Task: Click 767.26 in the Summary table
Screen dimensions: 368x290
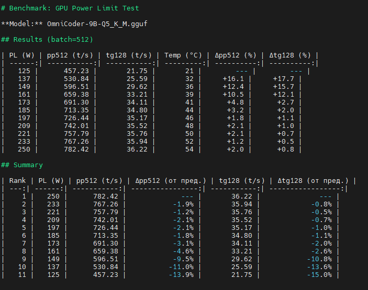Action: (106, 204)
